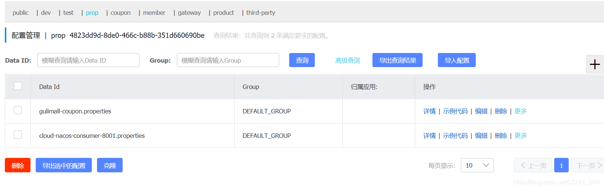Toggle the select-all checkbox in table header

[x=18, y=86]
